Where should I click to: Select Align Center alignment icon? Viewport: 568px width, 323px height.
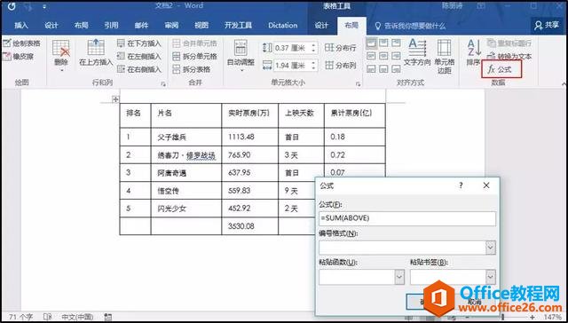click(383, 56)
